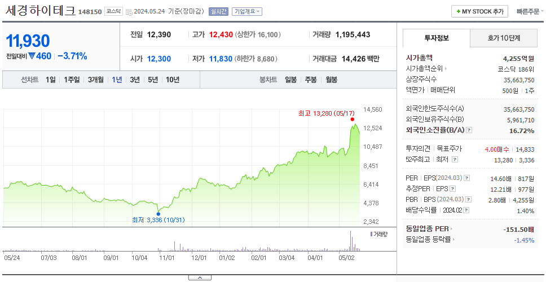Click the 하한가 8,680 lower limit text
Image resolution: width=546 pixels, height=282 pixels.
pyautogui.click(x=256, y=59)
